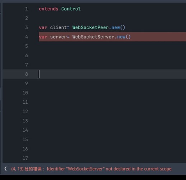Place the cursor on the 'extends' keyword

[48, 9]
